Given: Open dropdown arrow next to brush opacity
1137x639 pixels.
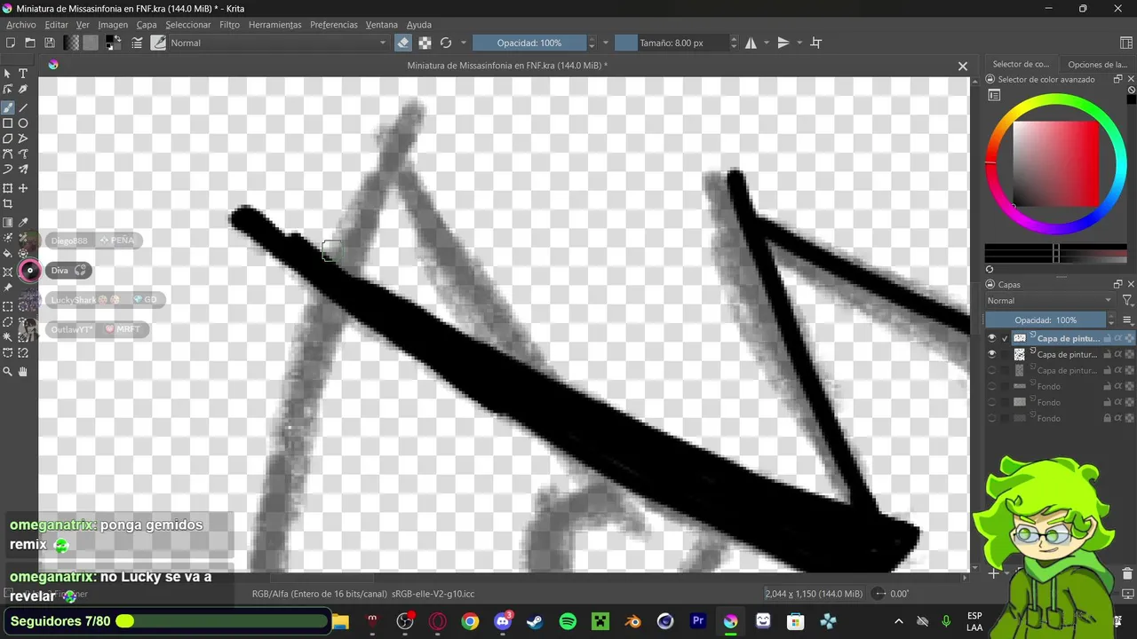Looking at the screenshot, I should tap(606, 43).
